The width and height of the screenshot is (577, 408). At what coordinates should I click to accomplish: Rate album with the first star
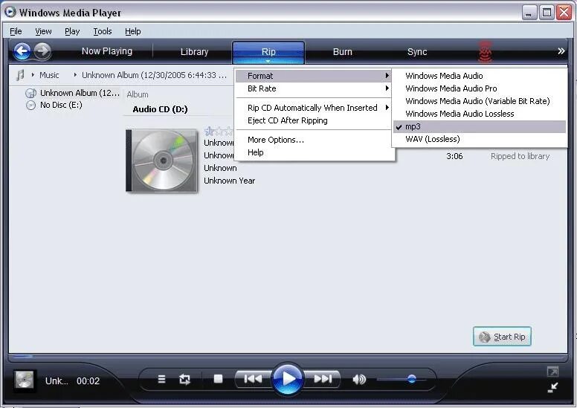209,131
